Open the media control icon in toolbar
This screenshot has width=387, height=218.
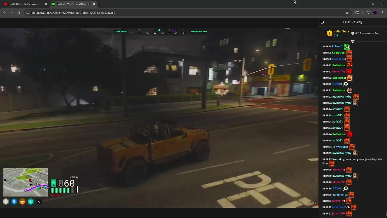pos(368,13)
